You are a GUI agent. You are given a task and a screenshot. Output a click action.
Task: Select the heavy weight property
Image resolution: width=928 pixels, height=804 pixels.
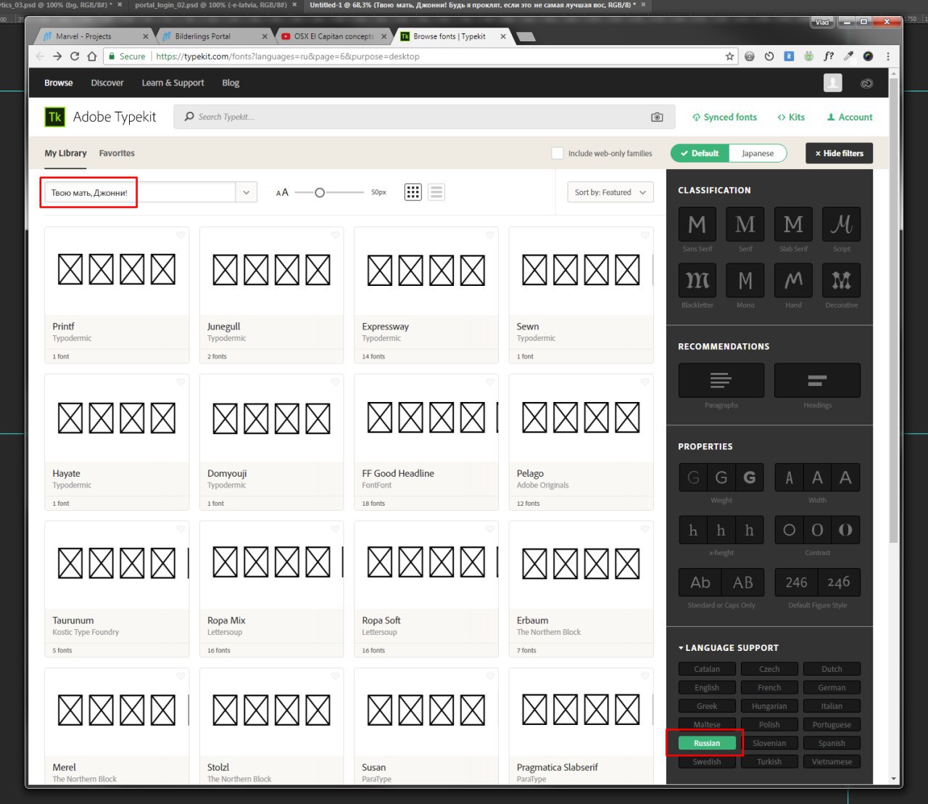(750, 477)
